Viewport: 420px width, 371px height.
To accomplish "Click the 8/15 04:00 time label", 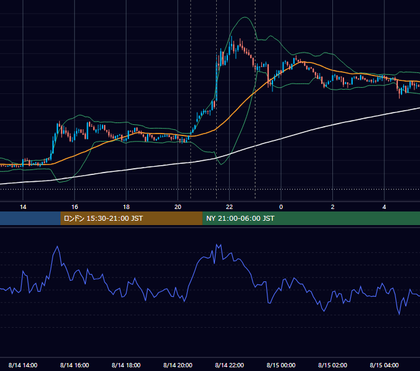I will click(x=384, y=365).
